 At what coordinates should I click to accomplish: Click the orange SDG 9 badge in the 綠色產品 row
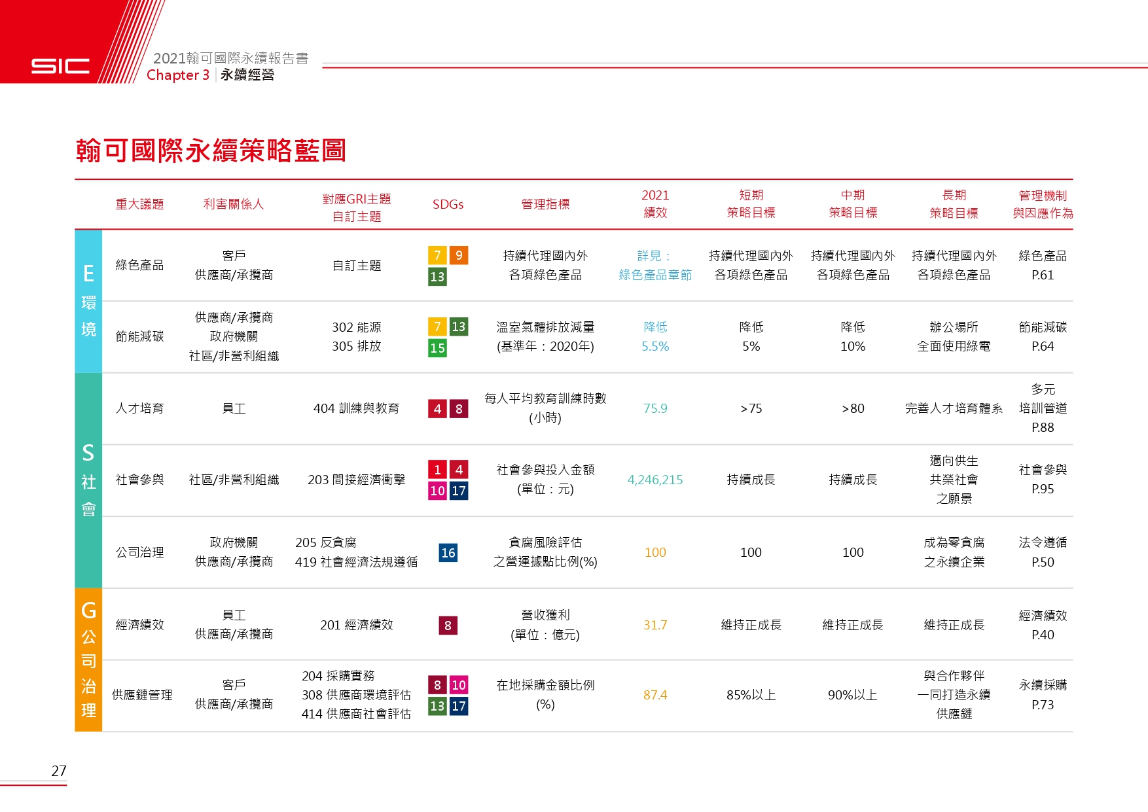coord(459,255)
